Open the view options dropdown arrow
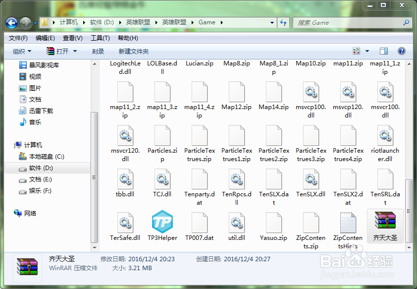Image resolution: width=417 pixels, height=289 pixels. pyautogui.click(x=367, y=51)
